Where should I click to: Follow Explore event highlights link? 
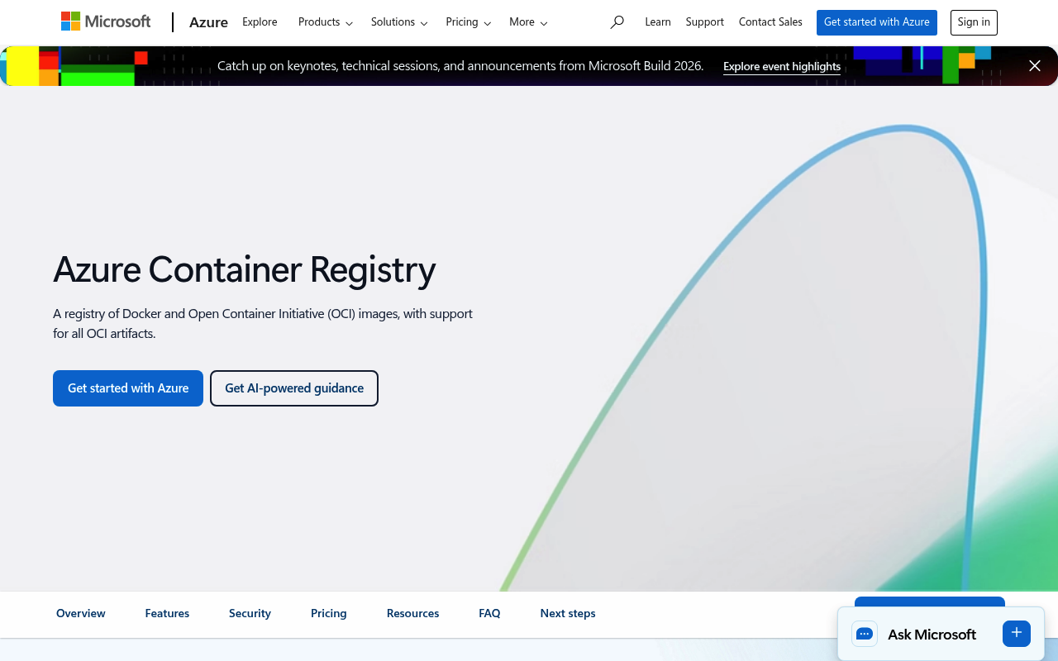(x=782, y=66)
